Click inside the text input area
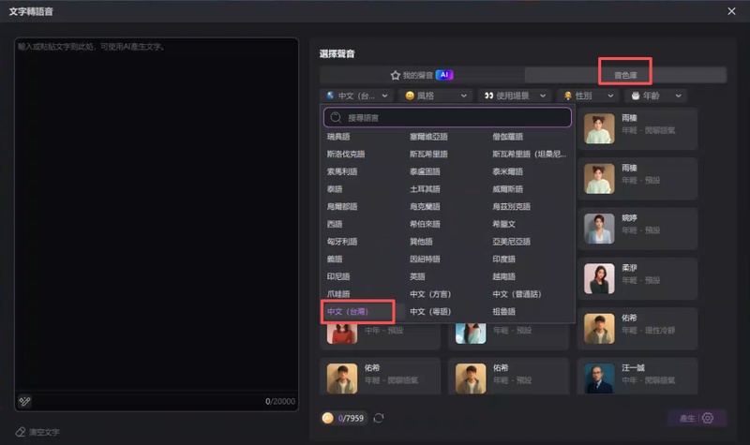Image resolution: width=750 pixels, height=445 pixels. (157, 215)
